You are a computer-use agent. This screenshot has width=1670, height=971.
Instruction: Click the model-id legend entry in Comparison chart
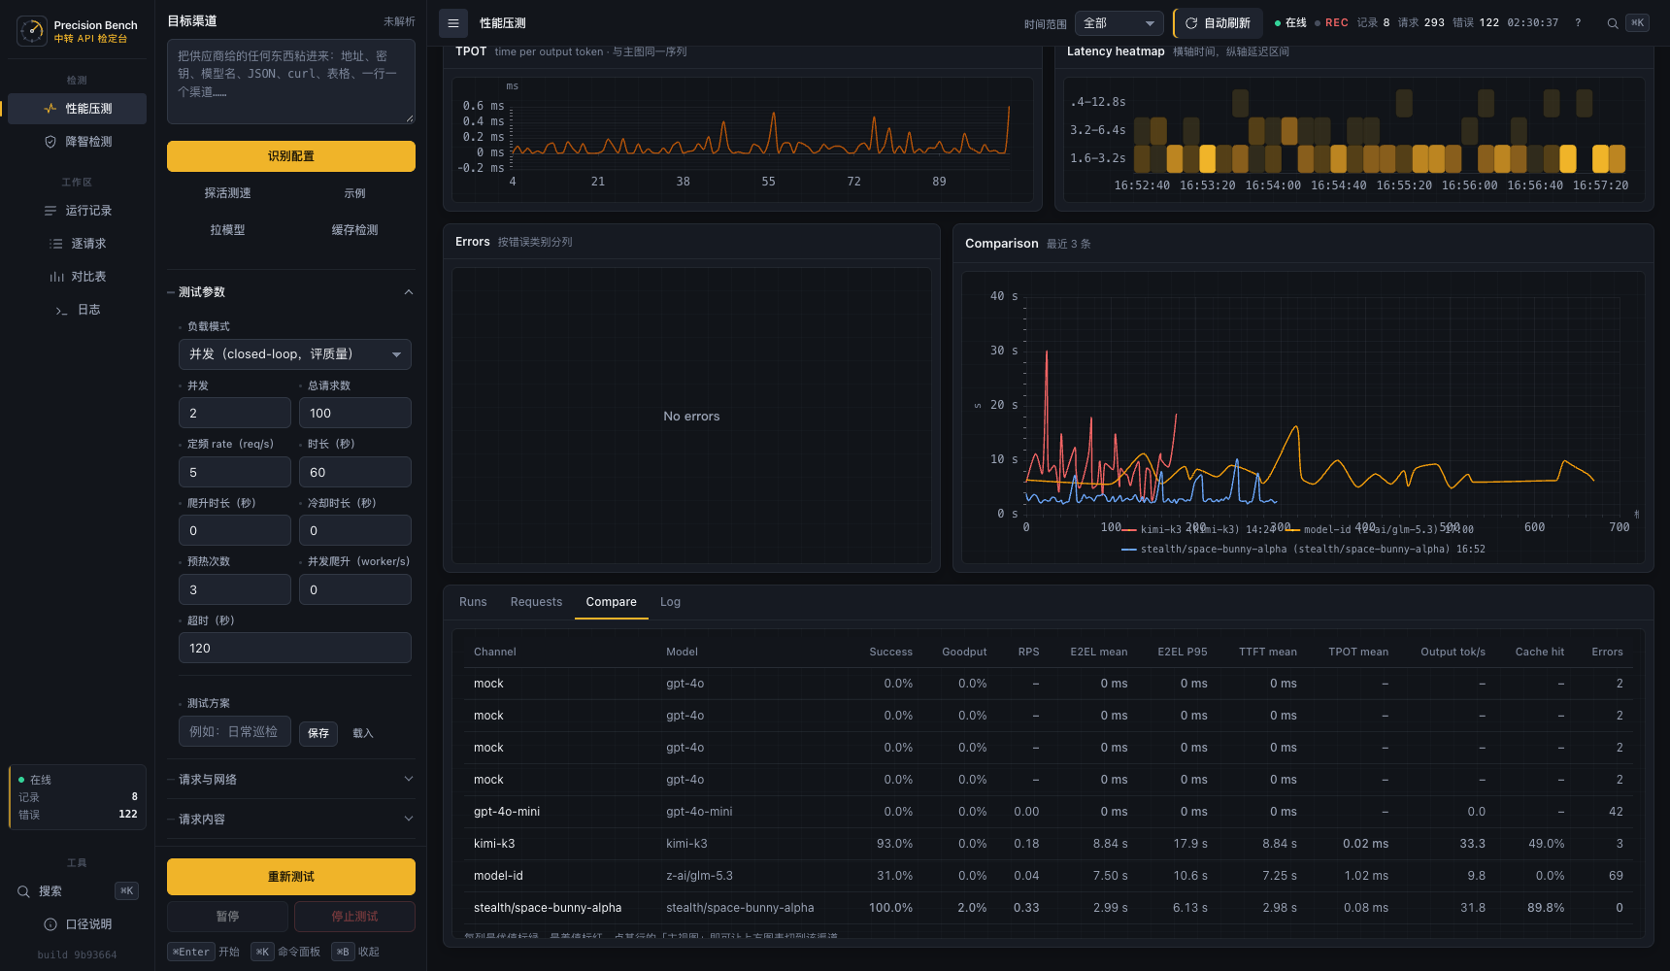point(1379,529)
